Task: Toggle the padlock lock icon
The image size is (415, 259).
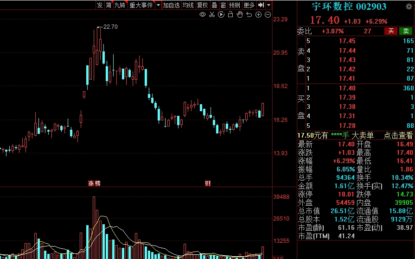Action: (x=230, y=15)
